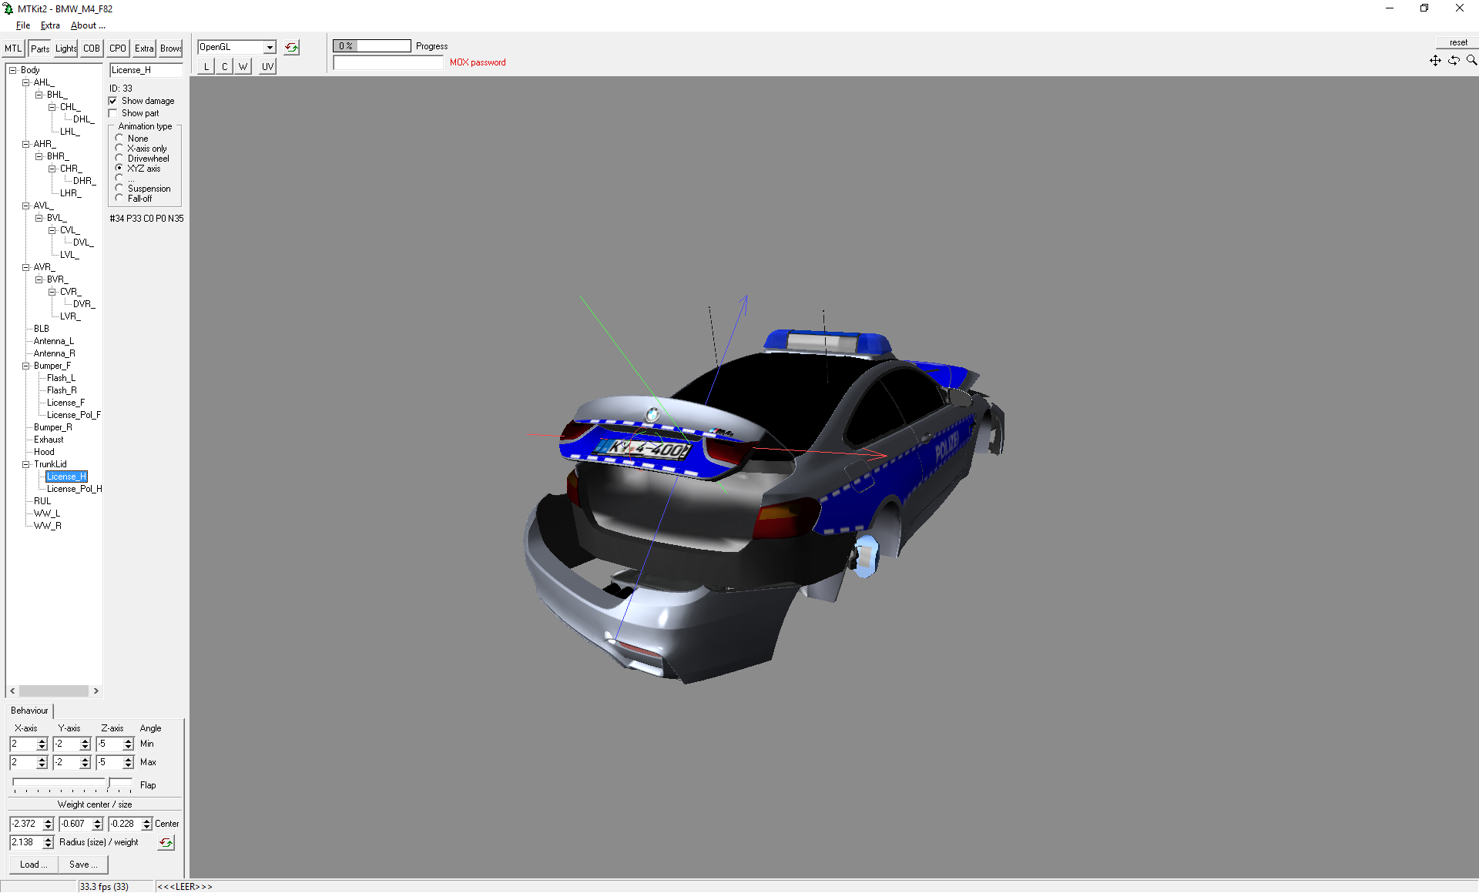
Task: Open the About menu
Action: 88,25
